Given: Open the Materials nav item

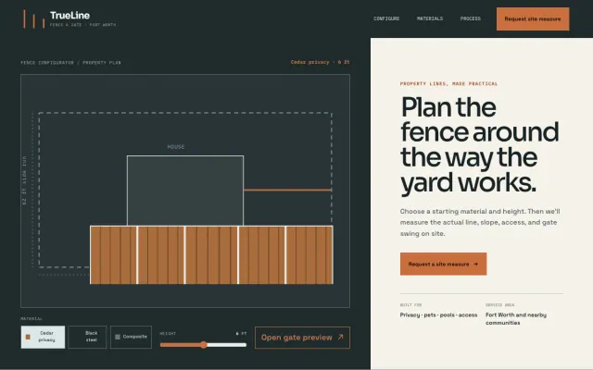Looking at the screenshot, I should (430, 18).
